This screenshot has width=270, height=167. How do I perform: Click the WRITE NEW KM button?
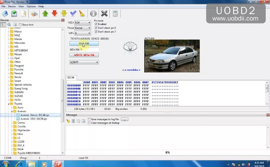click(x=84, y=55)
